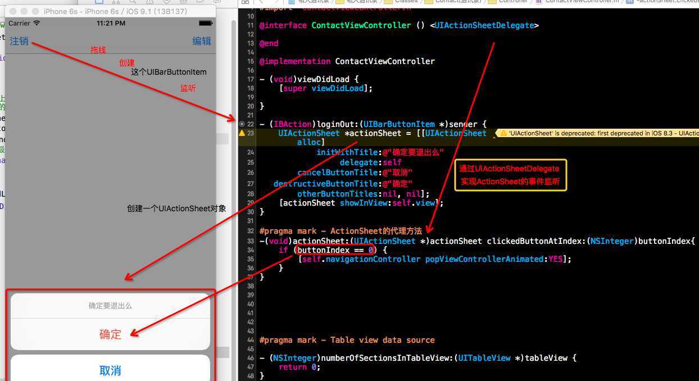Tap the 注销 bar button in simulator
Image resolution: width=699 pixels, height=381 pixels.
pyautogui.click(x=19, y=41)
